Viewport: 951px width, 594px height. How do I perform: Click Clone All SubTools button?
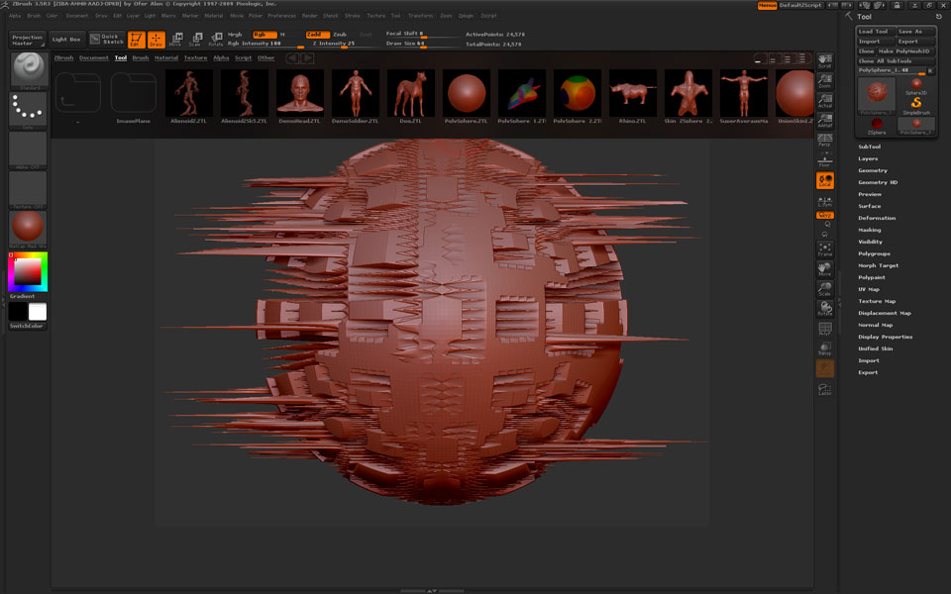coord(896,61)
